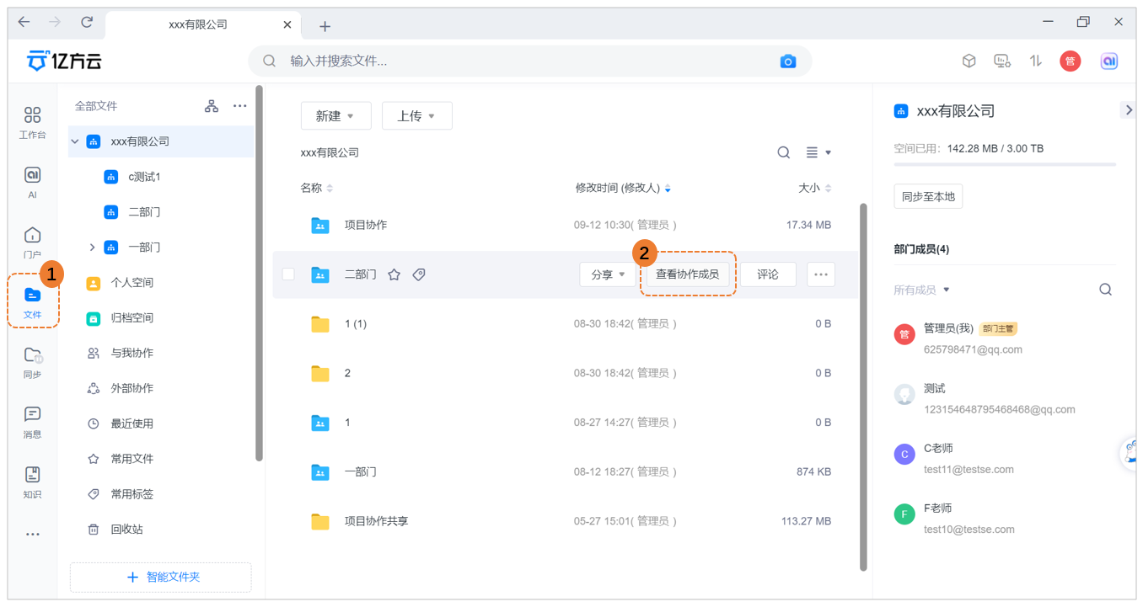This screenshot has height=607, width=1143.
Task: Open the ellipsis menu beside 全部文件
Action: pos(240,106)
